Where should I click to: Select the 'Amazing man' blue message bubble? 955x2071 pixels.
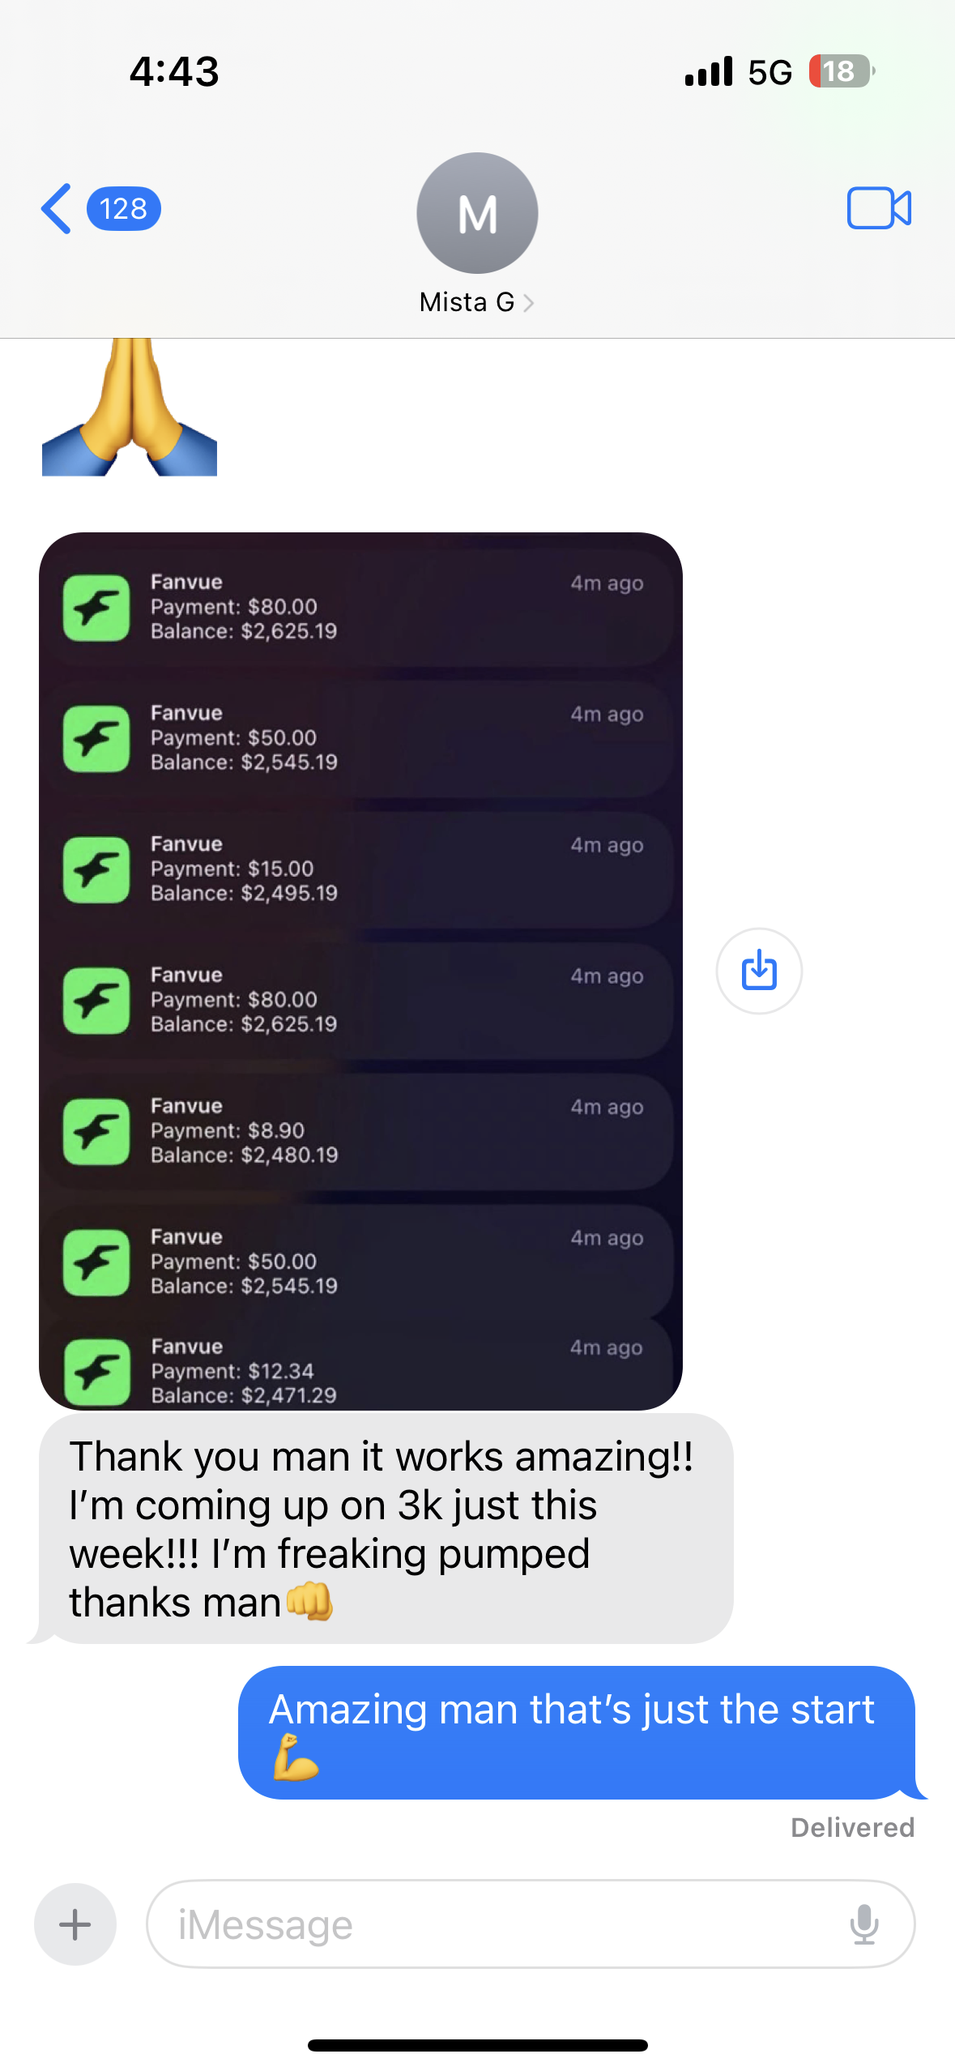click(577, 1732)
